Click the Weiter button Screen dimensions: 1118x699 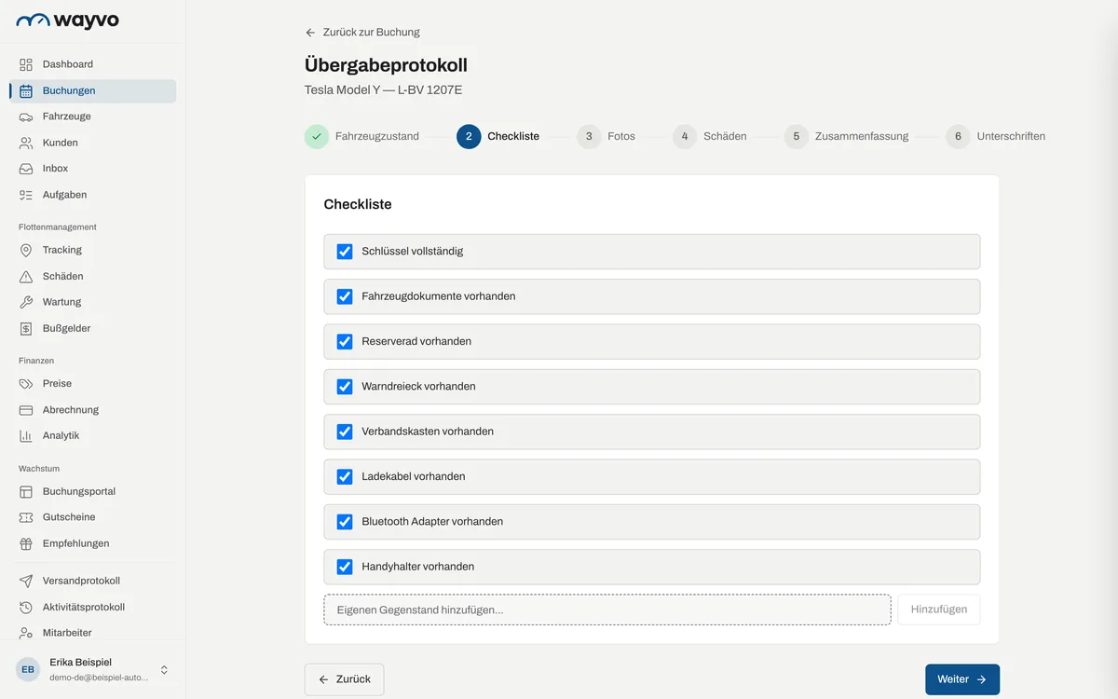click(962, 679)
